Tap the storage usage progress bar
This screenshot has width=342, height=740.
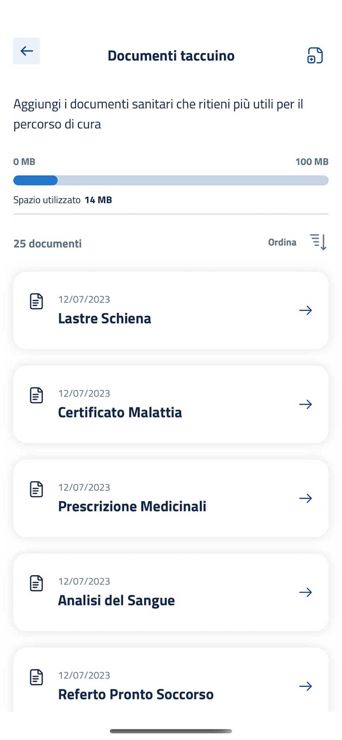coord(171,180)
